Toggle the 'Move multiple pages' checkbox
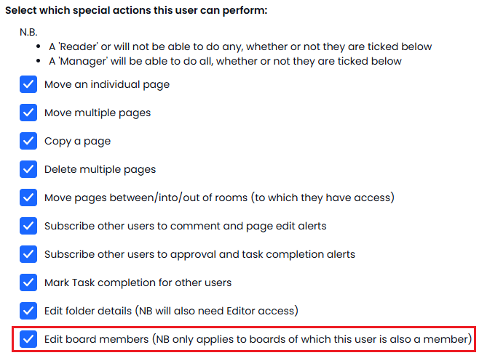The width and height of the screenshot is (479, 358). (28, 113)
